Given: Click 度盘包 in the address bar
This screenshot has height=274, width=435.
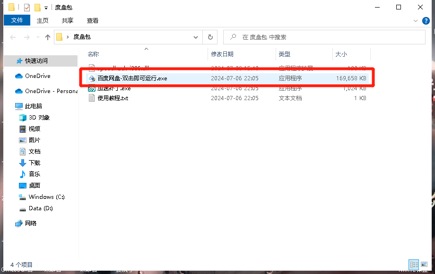Looking at the screenshot, I should coord(82,37).
